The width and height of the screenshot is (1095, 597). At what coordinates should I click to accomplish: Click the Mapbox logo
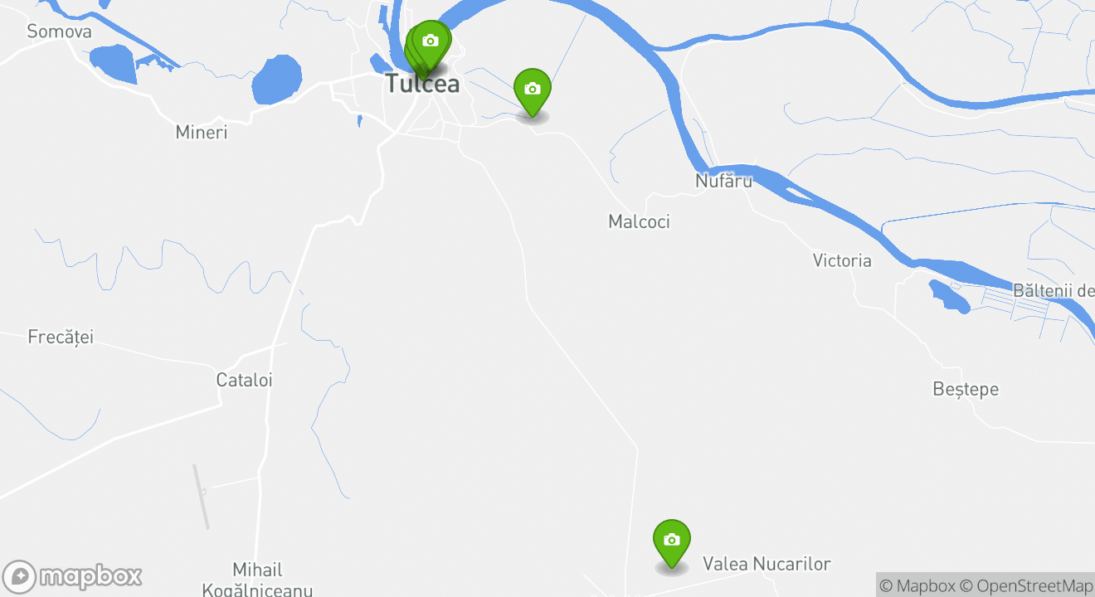[x=72, y=576]
